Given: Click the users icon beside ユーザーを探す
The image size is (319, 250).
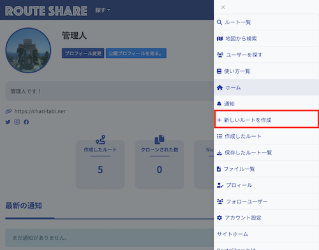Looking at the screenshot, I should (220, 55).
